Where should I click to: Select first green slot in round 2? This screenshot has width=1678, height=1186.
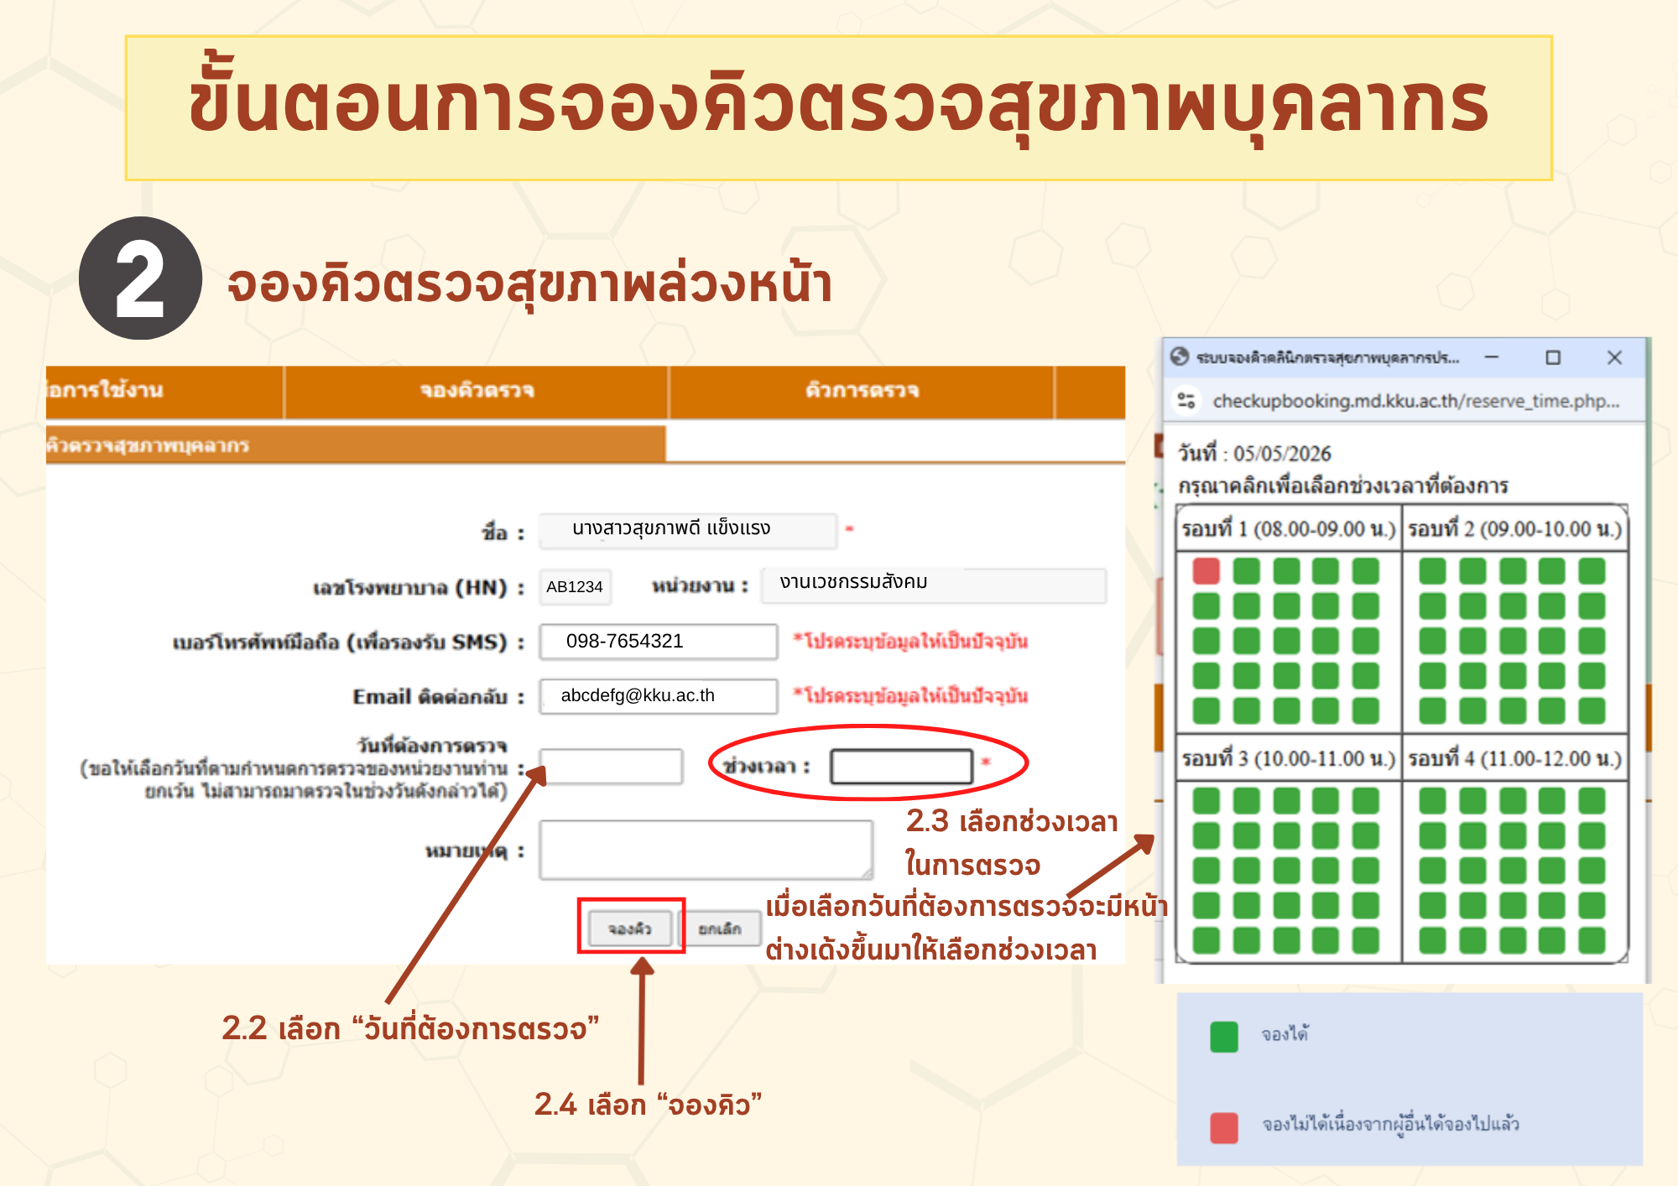tap(1432, 571)
